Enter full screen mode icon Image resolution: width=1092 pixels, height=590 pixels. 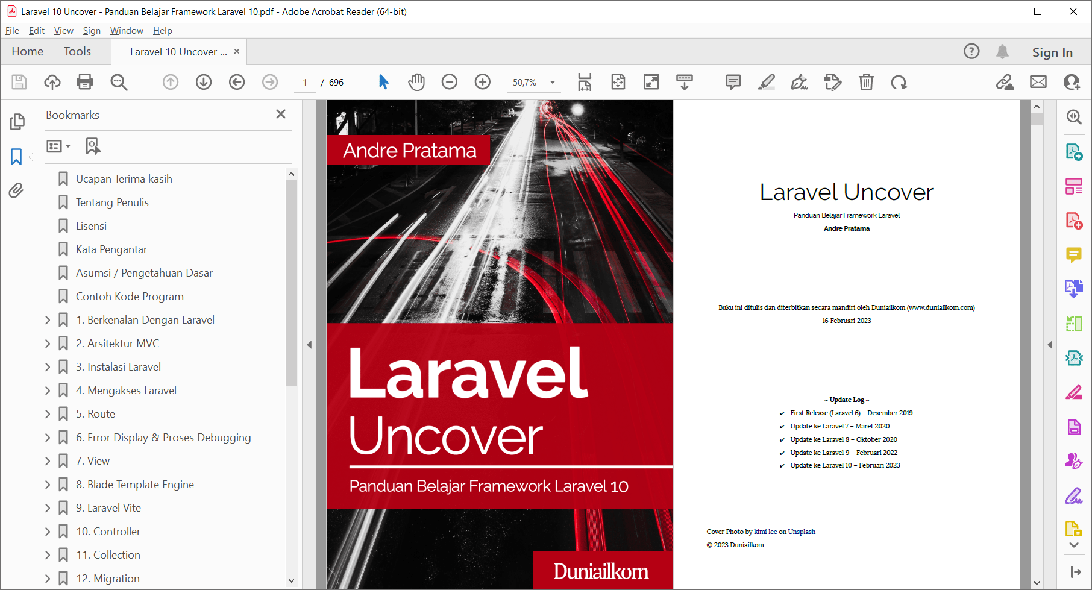coord(651,82)
